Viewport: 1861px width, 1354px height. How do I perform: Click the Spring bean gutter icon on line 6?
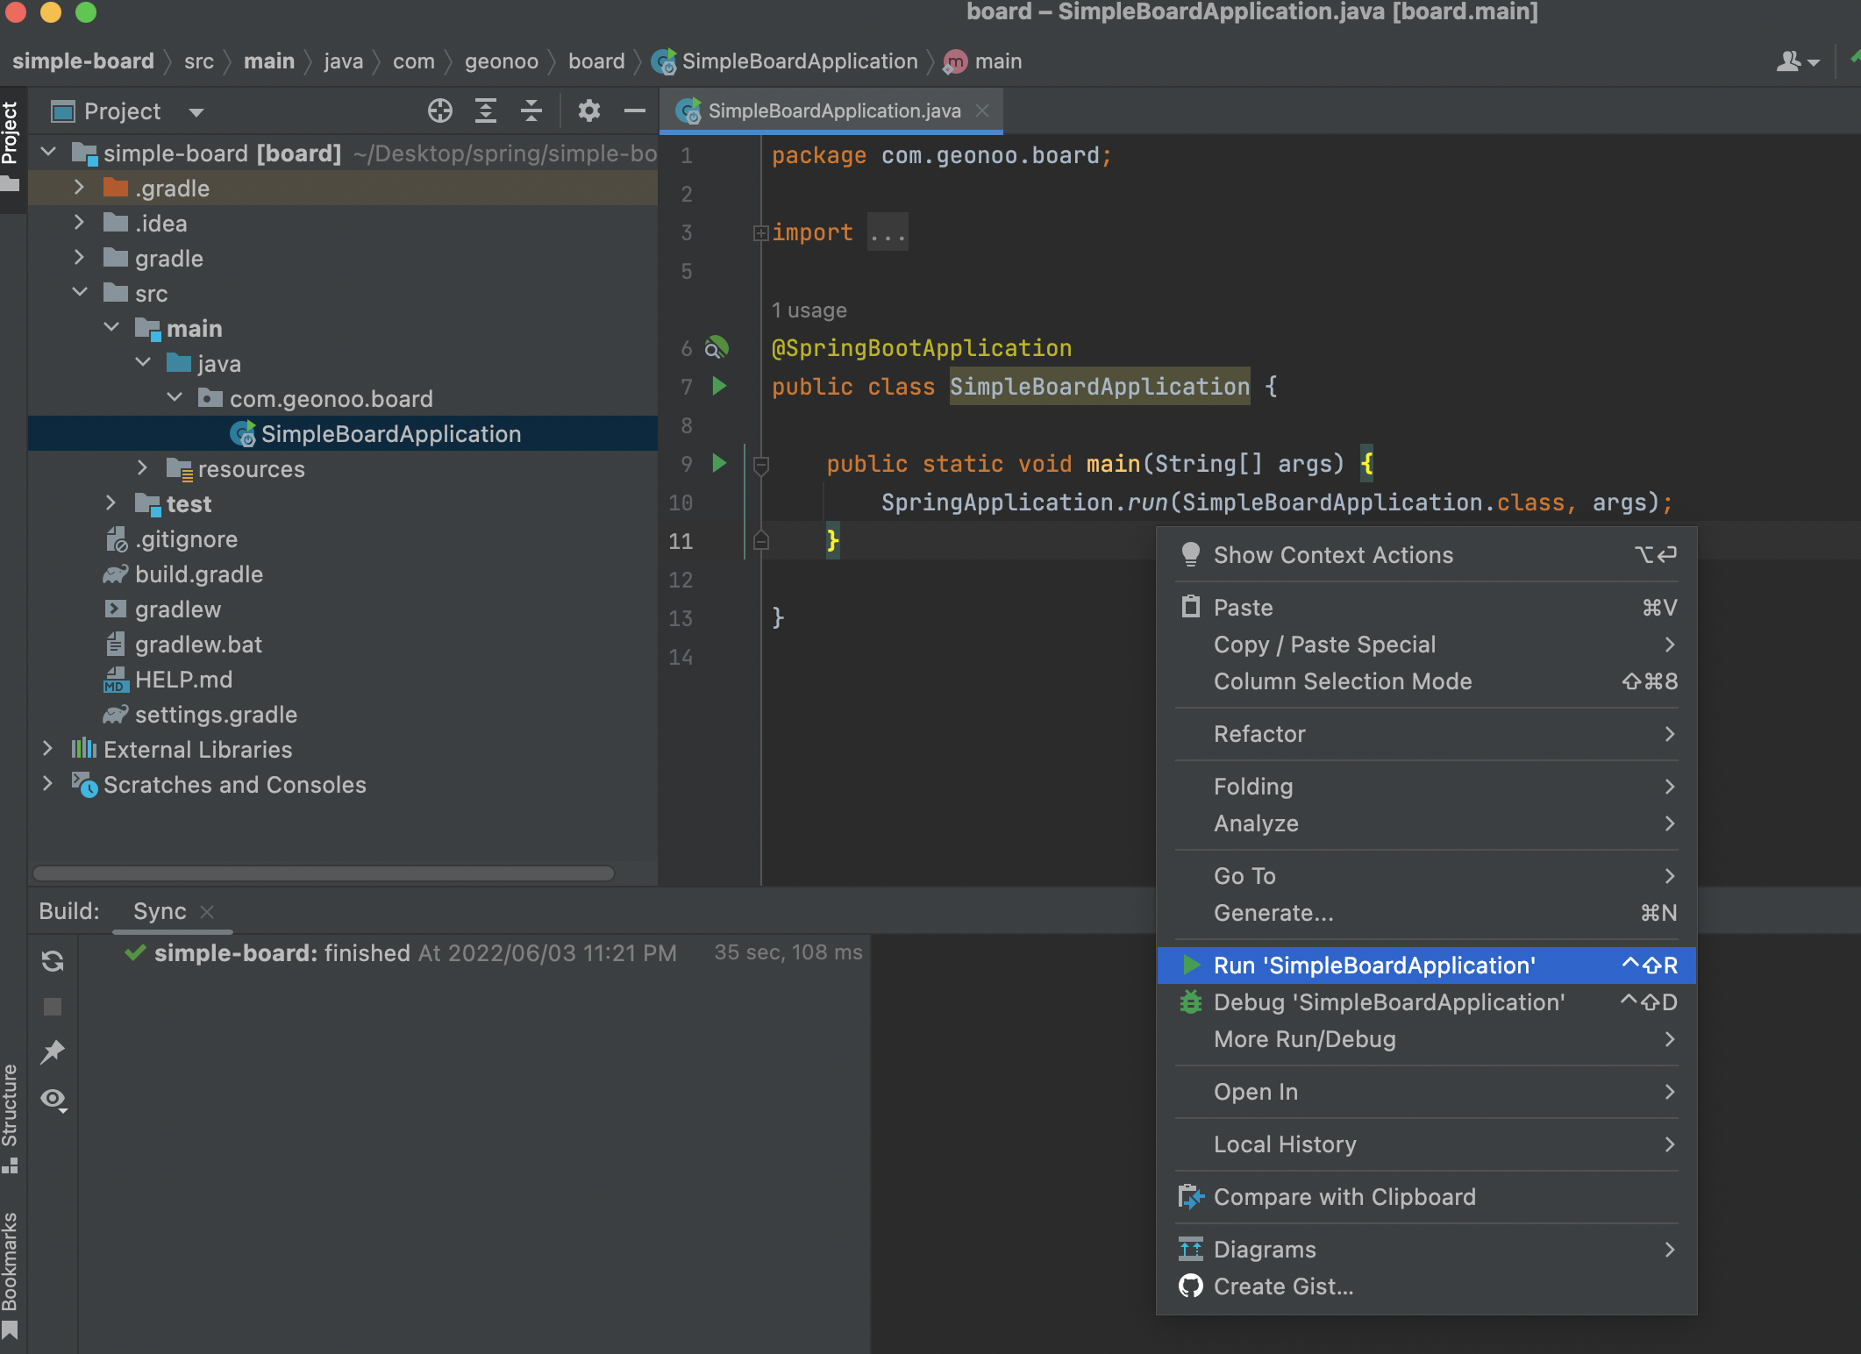pyautogui.click(x=717, y=348)
